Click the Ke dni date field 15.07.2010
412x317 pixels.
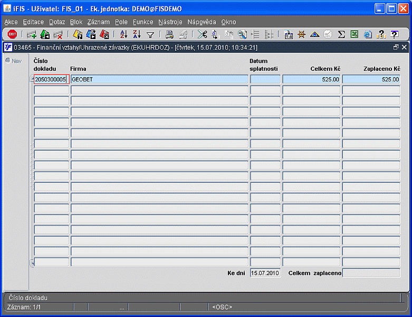pyautogui.click(x=265, y=273)
